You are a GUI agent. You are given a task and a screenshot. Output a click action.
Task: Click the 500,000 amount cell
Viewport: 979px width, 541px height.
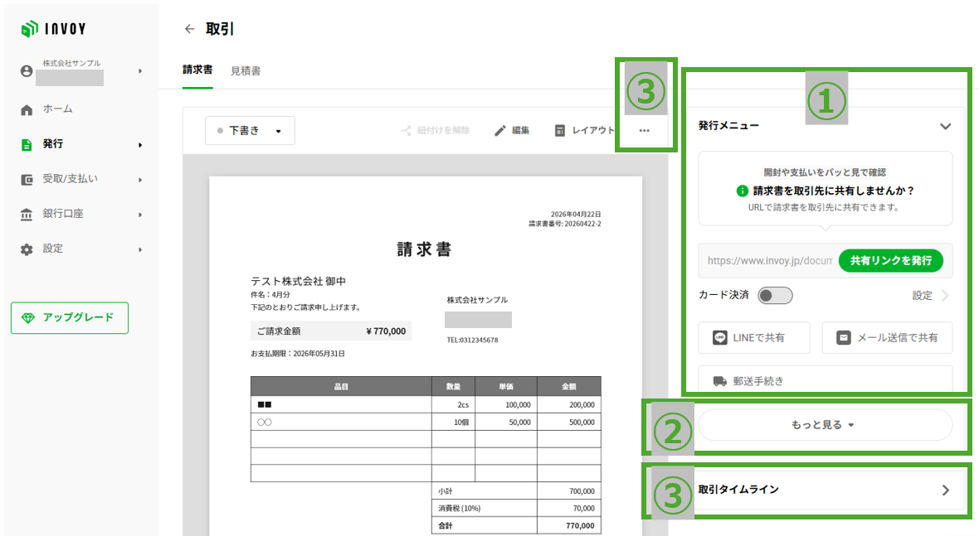pos(569,422)
